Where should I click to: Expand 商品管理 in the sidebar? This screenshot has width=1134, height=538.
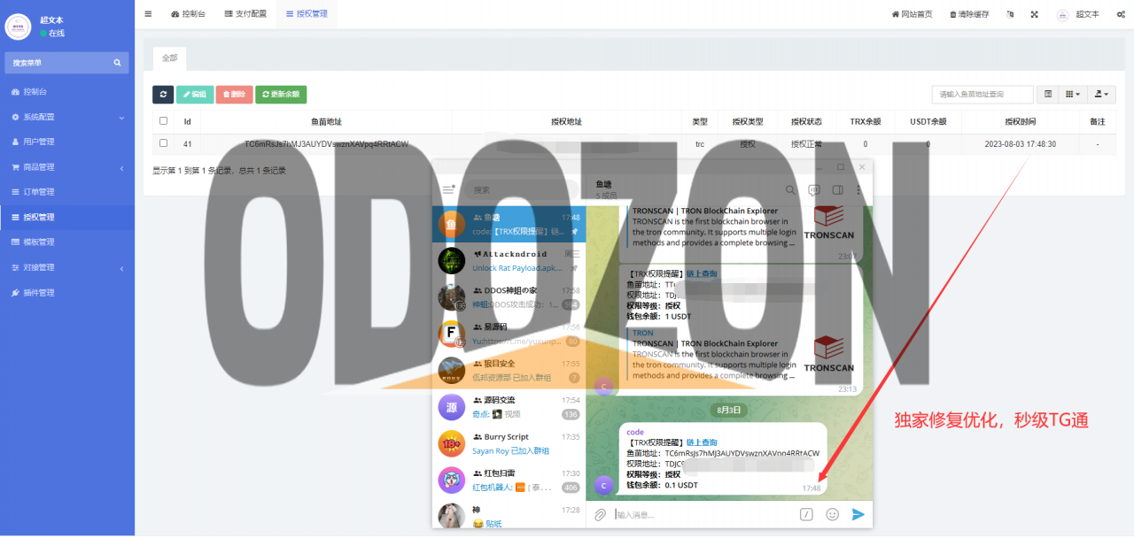coord(67,167)
